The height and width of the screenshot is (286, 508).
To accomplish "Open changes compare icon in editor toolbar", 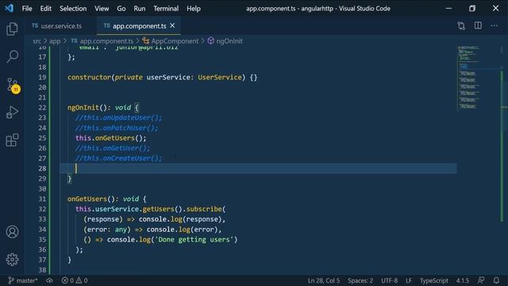I will pyautogui.click(x=461, y=26).
